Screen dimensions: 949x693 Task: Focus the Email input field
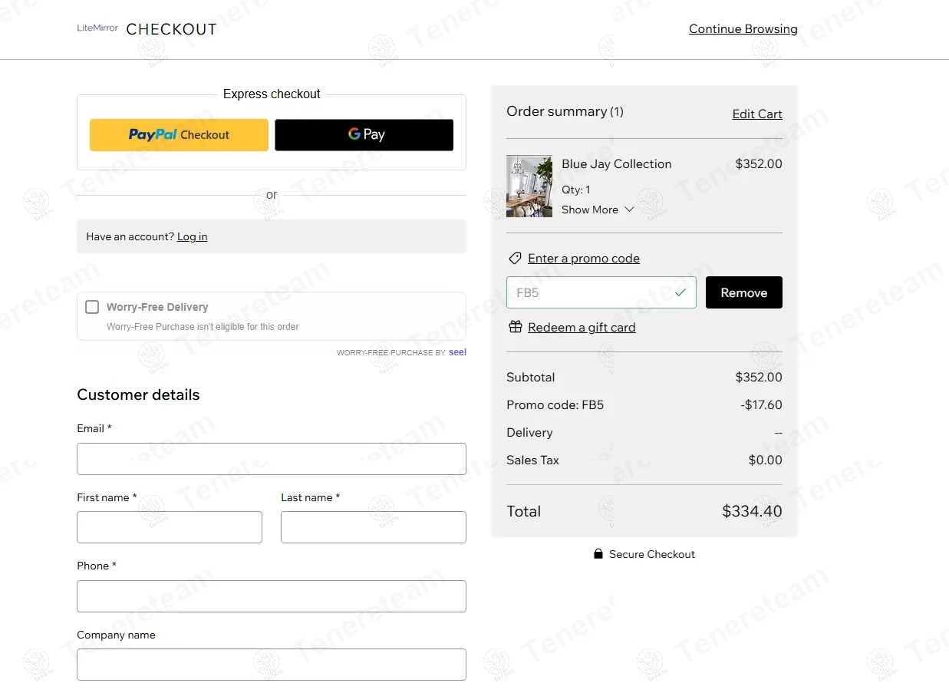(271, 459)
